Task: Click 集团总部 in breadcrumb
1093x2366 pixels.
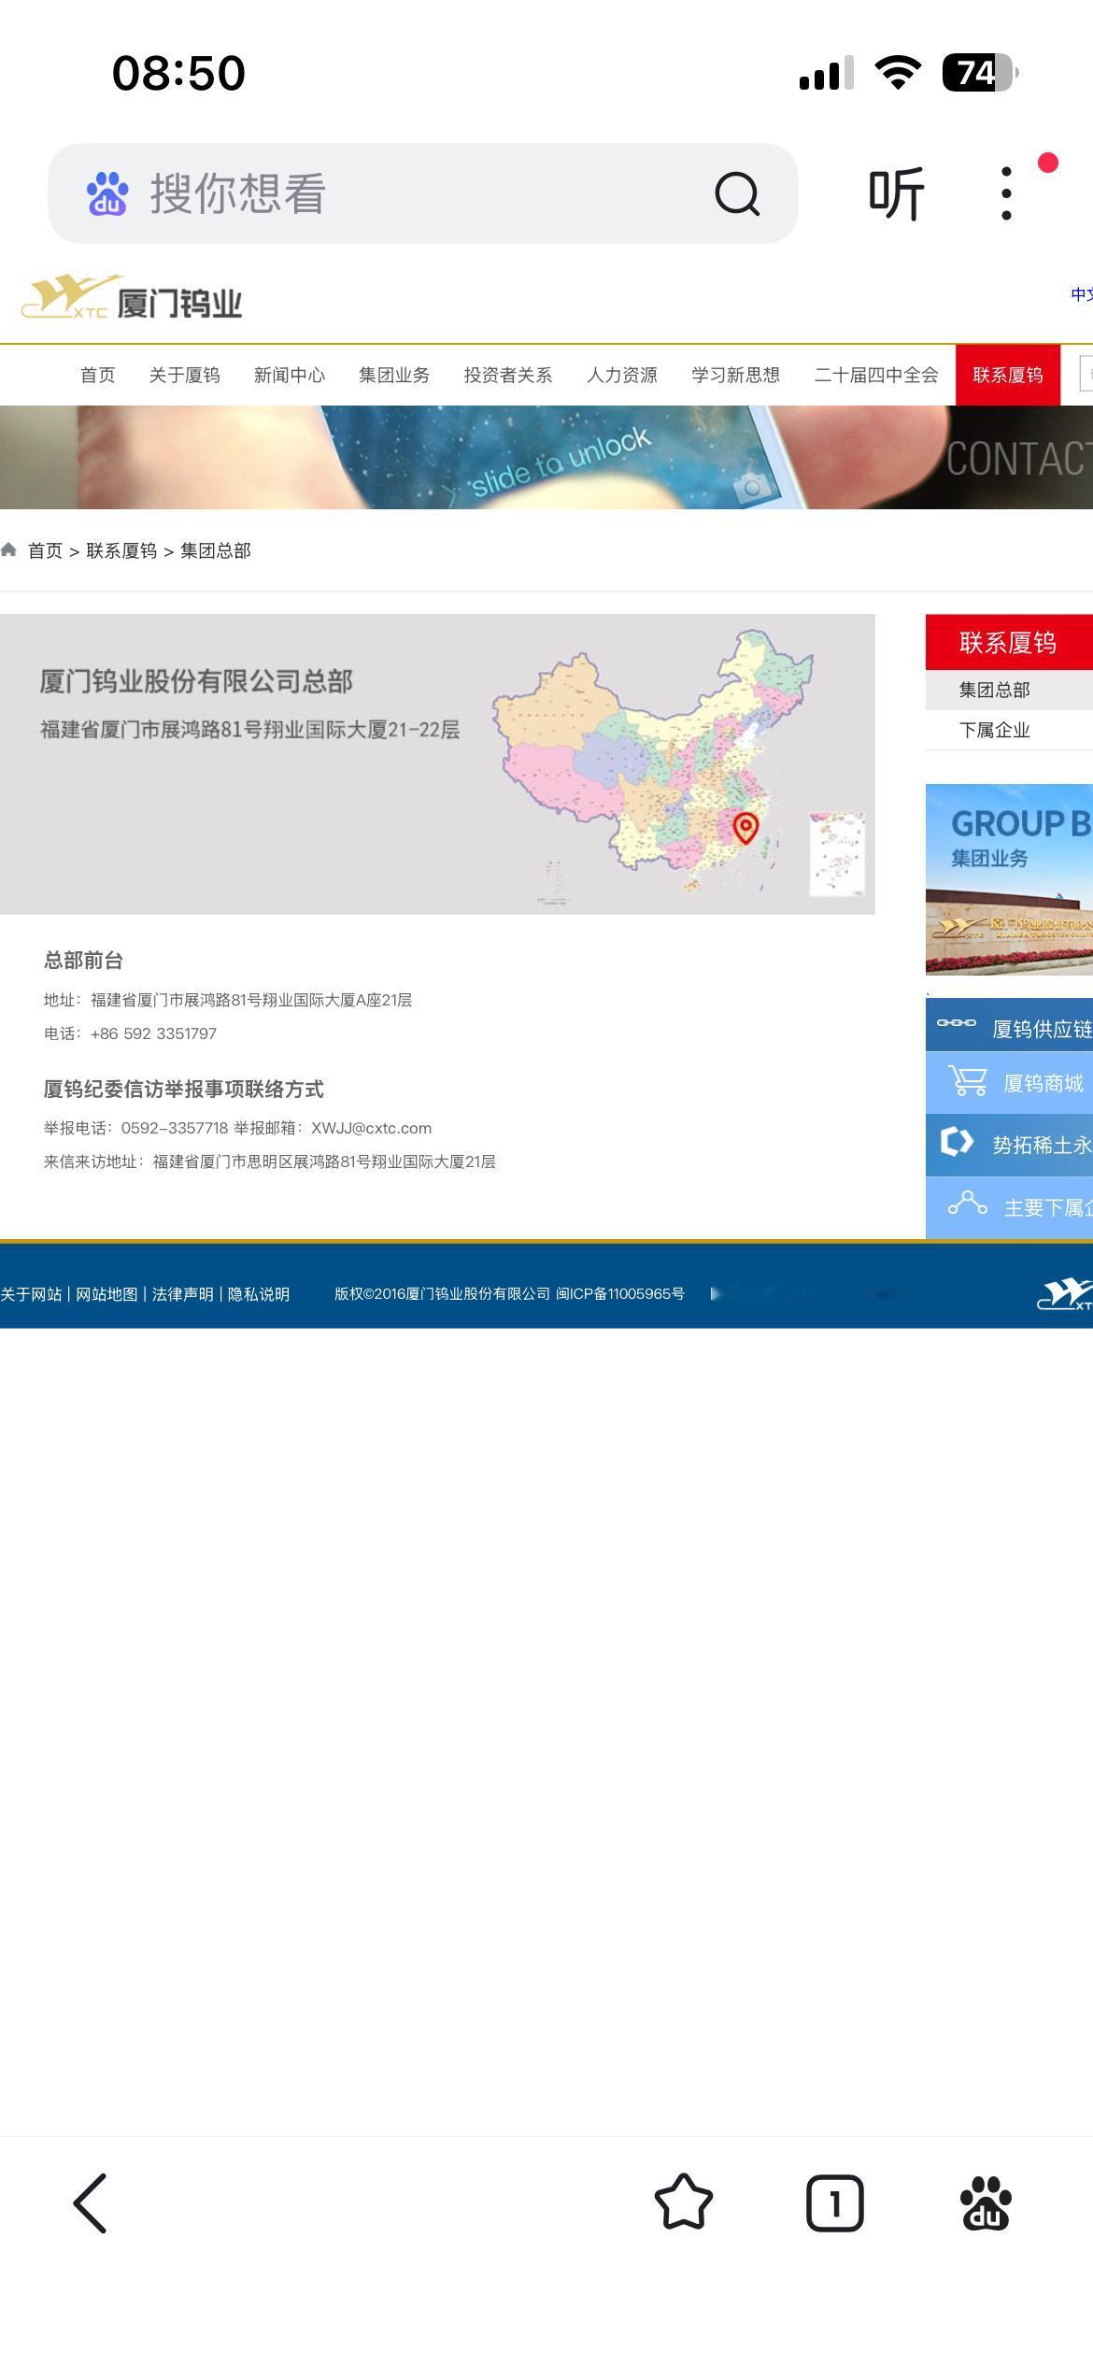Action: click(x=216, y=550)
